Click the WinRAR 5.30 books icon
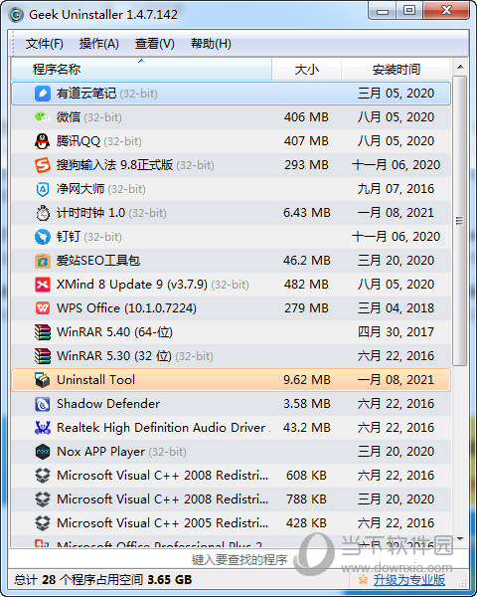The height and width of the screenshot is (597, 477). tap(42, 356)
